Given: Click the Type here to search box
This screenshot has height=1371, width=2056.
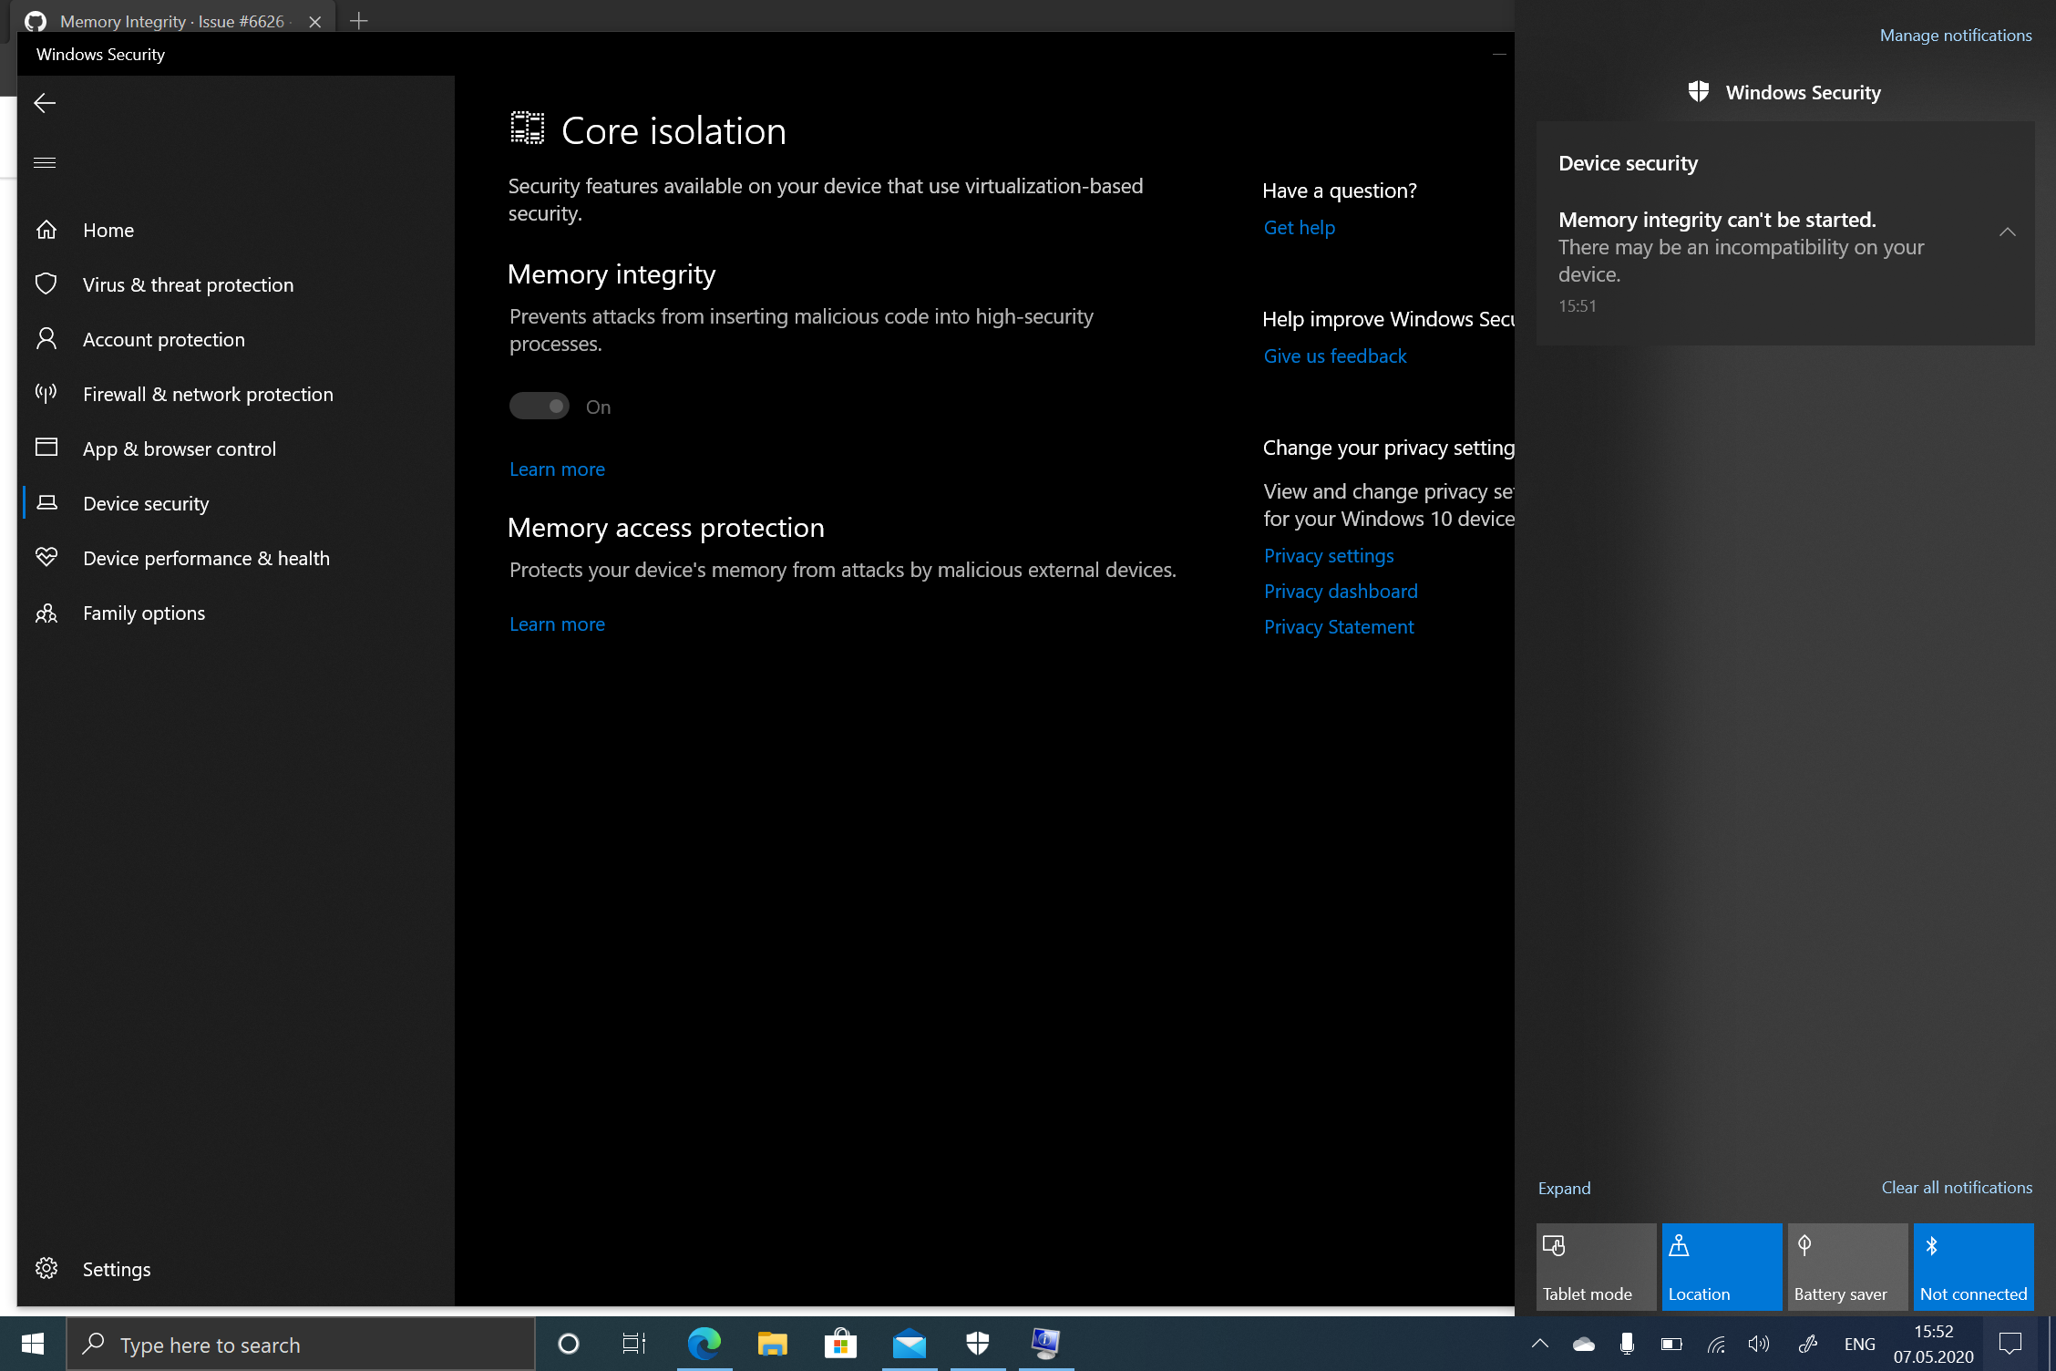Looking at the screenshot, I should click(301, 1345).
